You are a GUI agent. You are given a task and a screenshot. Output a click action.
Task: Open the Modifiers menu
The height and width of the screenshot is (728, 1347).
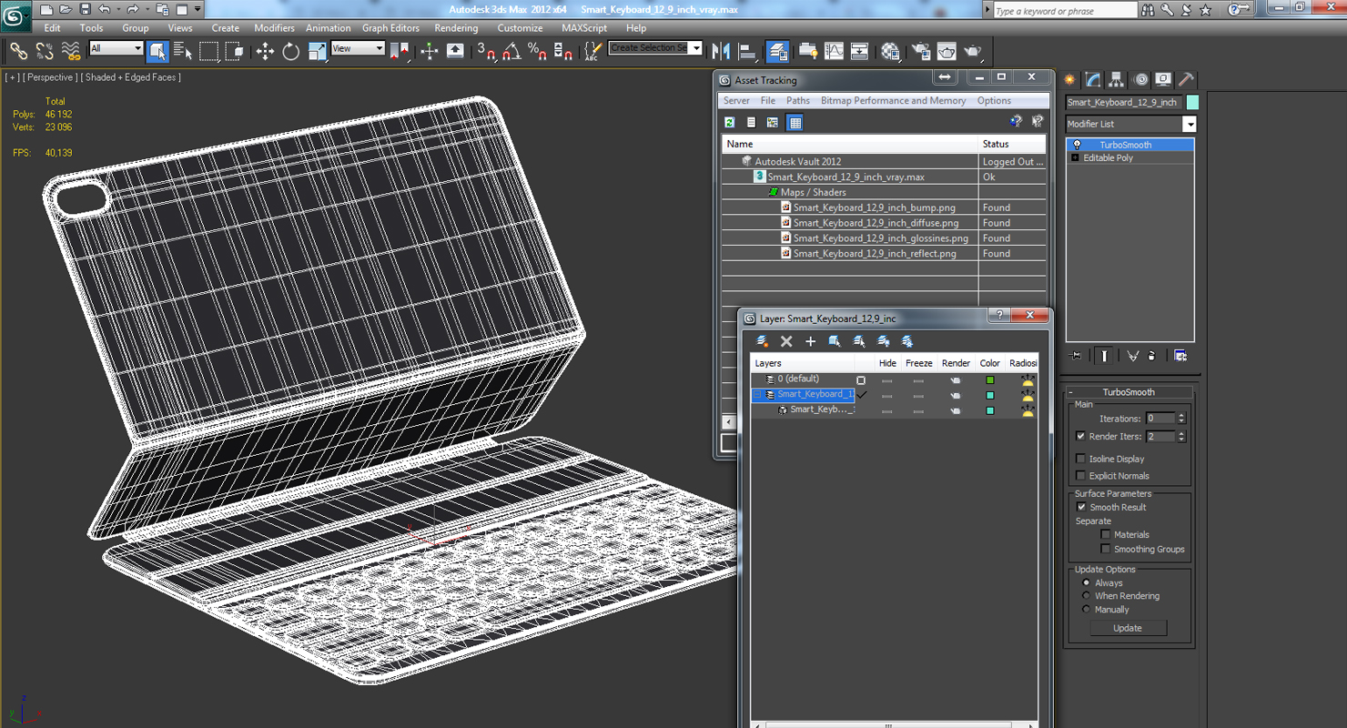coord(274,28)
